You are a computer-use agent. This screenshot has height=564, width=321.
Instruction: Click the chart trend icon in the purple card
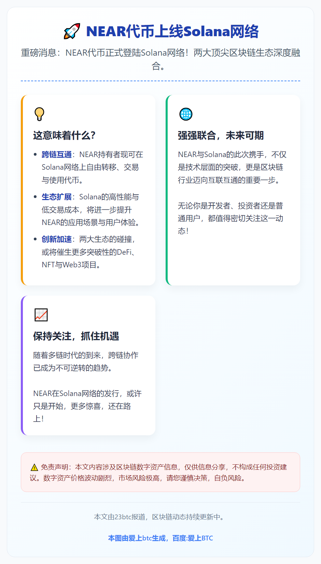point(41,315)
